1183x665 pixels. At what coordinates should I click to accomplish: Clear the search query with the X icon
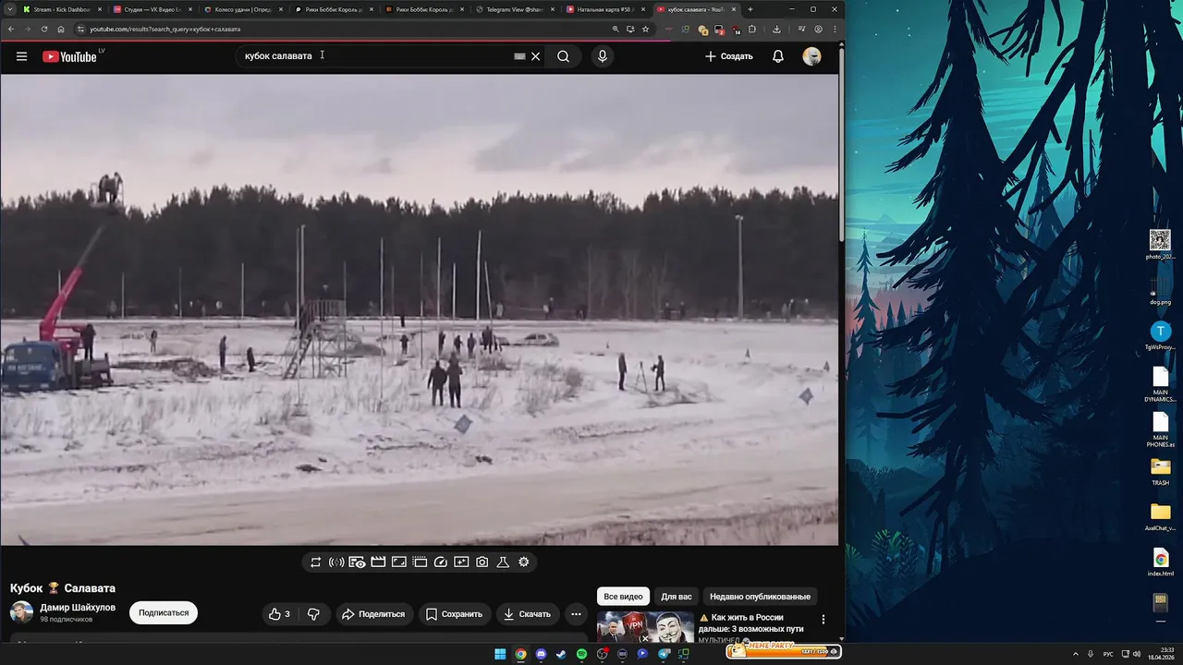(535, 56)
